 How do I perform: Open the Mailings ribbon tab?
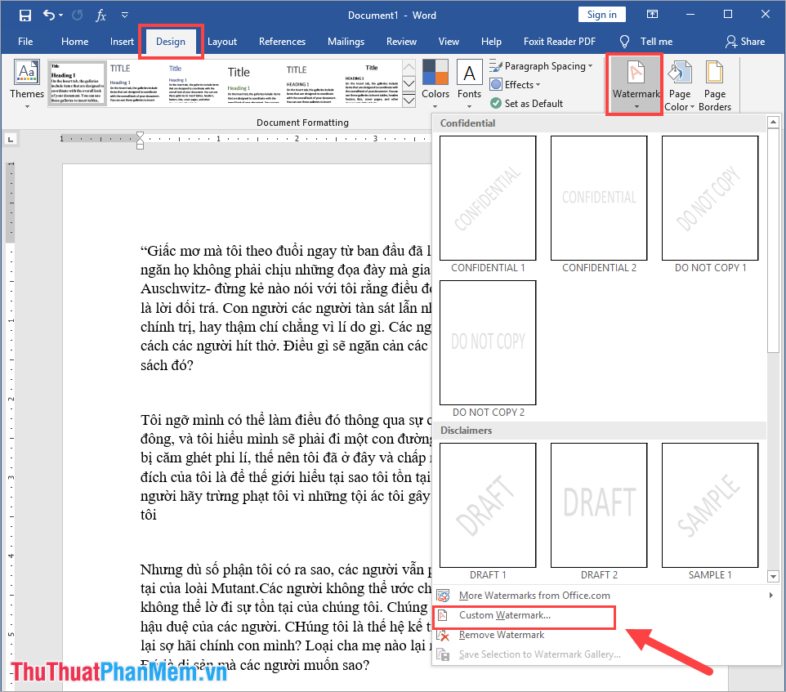pyautogui.click(x=345, y=41)
